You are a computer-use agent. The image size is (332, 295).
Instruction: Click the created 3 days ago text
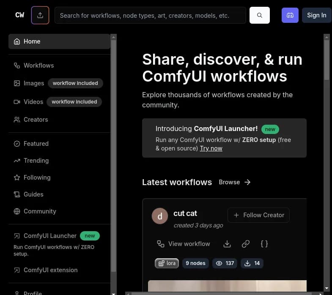pos(198,225)
